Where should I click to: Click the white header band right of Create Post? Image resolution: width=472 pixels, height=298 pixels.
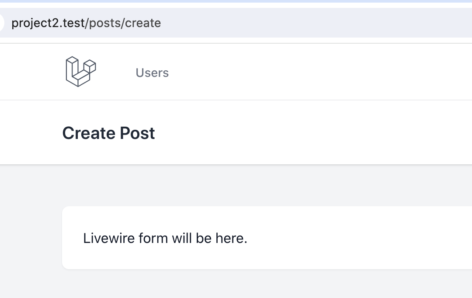click(313, 132)
